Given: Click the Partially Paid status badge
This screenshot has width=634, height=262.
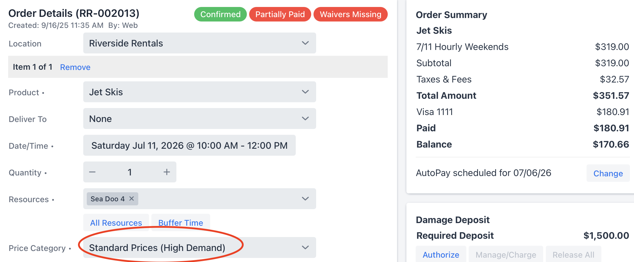Looking at the screenshot, I should coord(280,14).
